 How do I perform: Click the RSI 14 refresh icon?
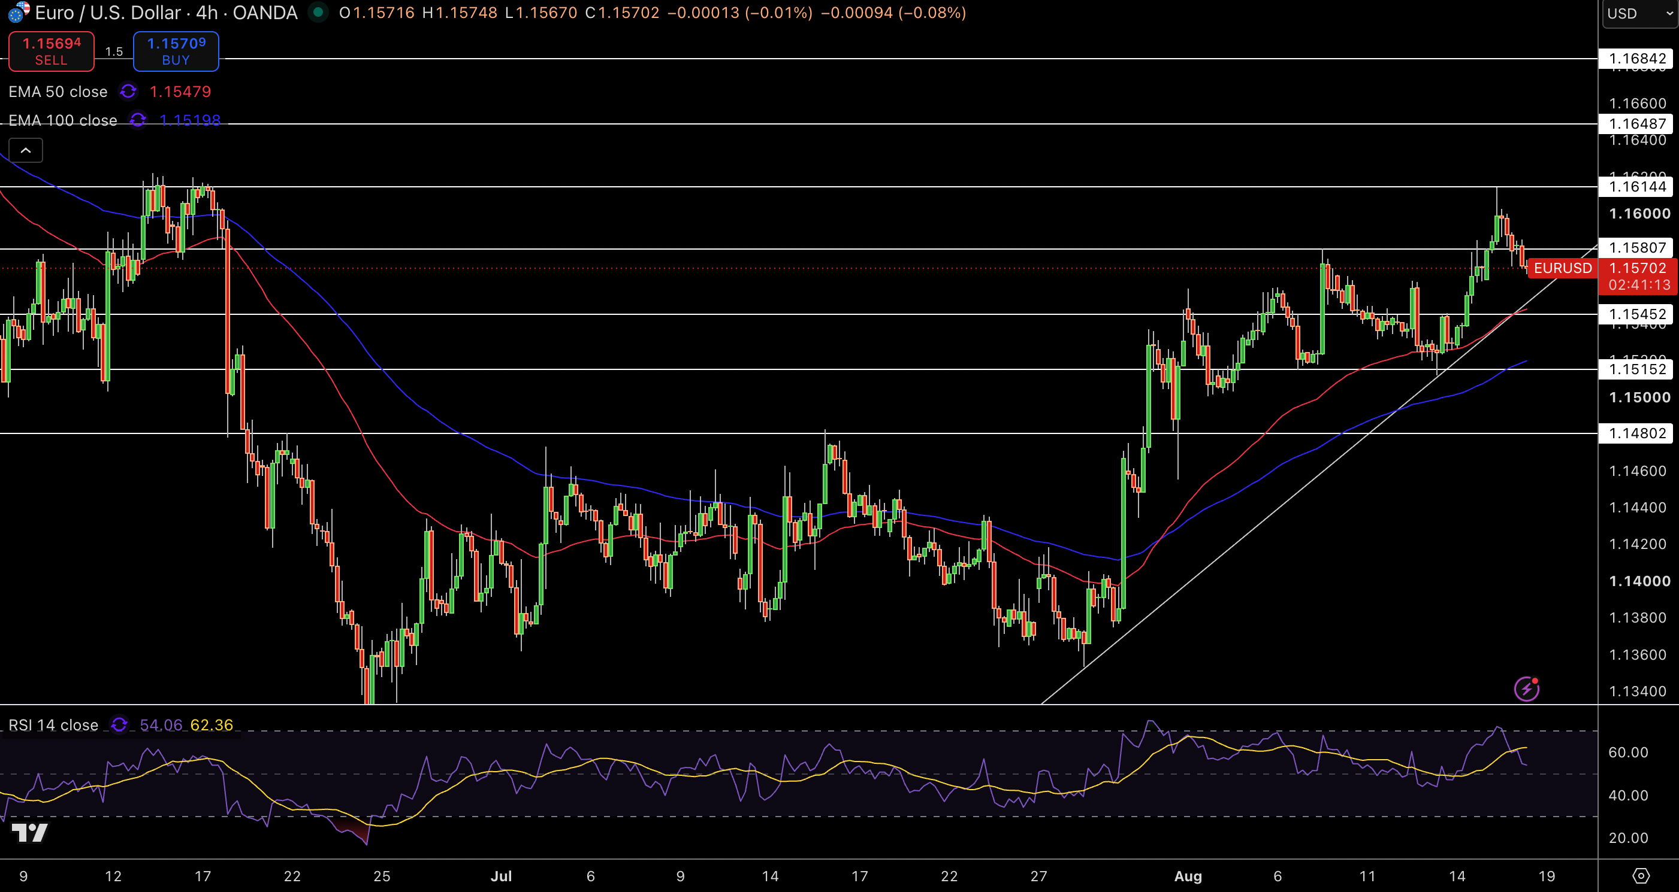coord(119,724)
